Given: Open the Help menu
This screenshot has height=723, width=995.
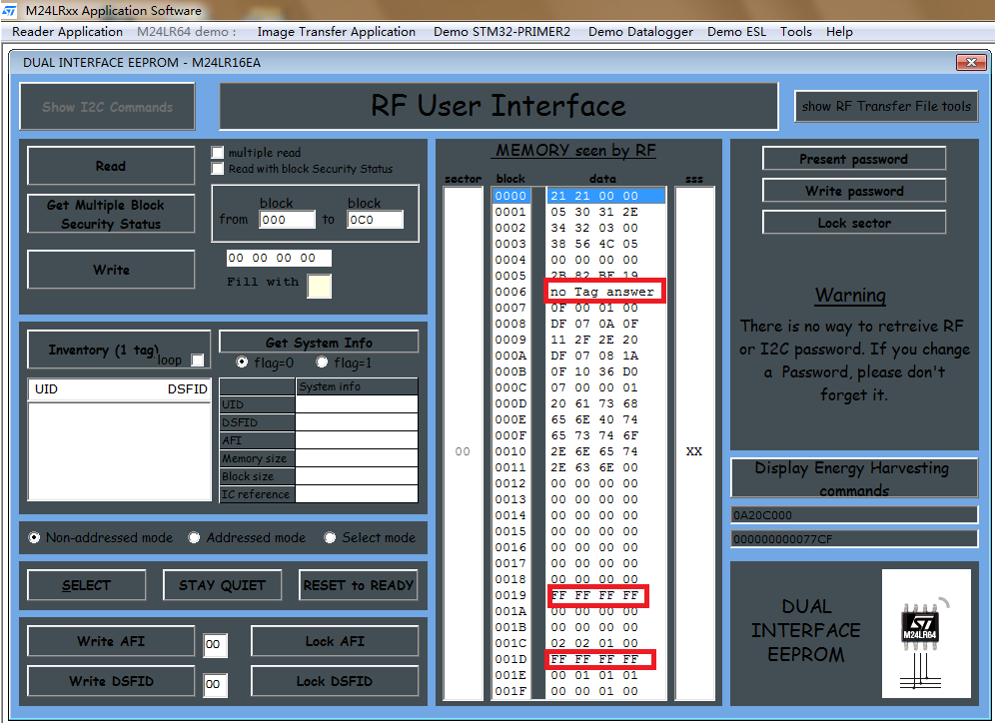Looking at the screenshot, I should tap(839, 32).
